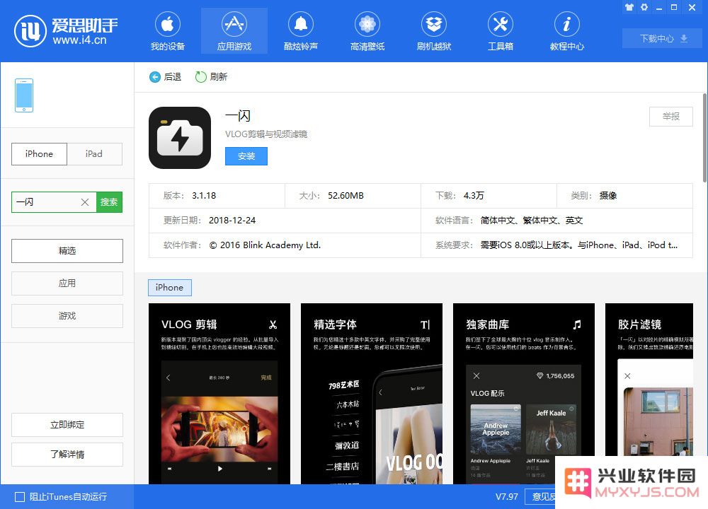Viewport: 708px width, 509px height.
Task: Click the 立即绑定 bind now button
Action: tap(67, 425)
